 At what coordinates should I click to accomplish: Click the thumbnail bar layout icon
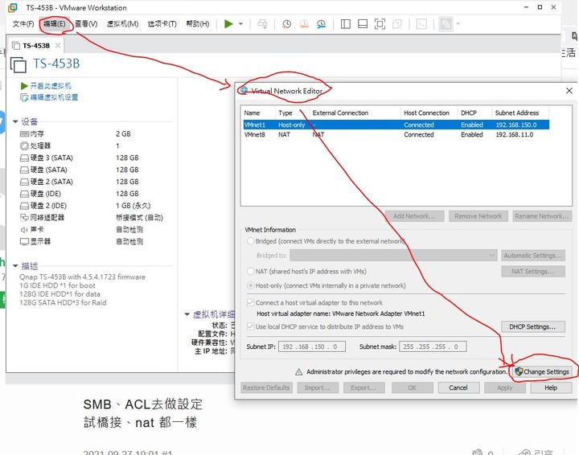tap(363, 24)
